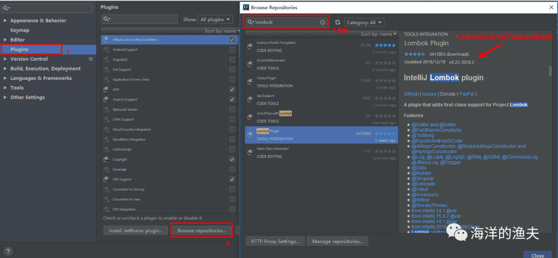Click the Copyright plugin icon

tap(106, 159)
